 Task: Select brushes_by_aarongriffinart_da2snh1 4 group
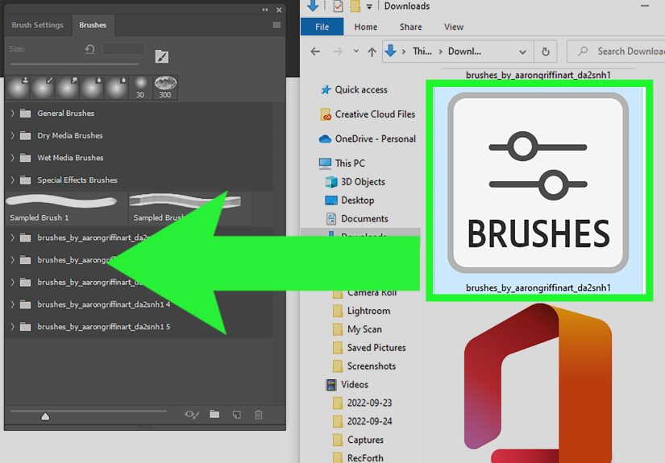tap(139, 304)
